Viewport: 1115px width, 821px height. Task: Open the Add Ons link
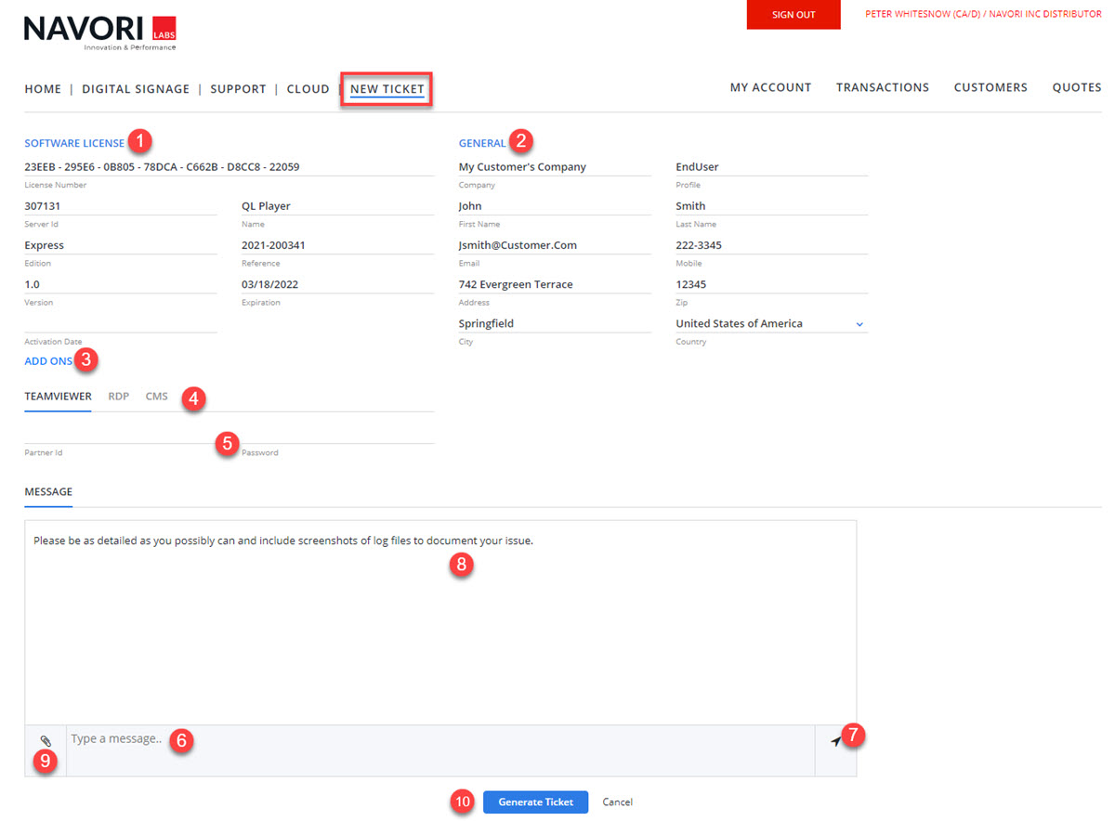(48, 361)
